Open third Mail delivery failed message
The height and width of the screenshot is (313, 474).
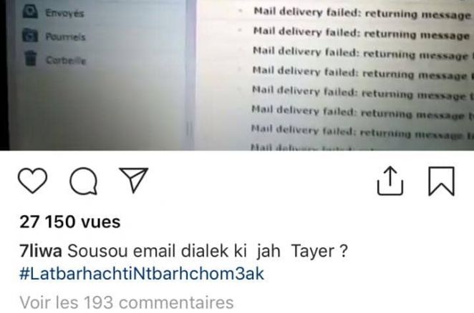(362, 53)
